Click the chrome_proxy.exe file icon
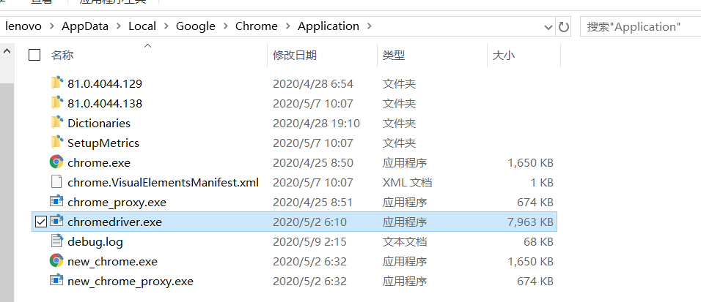Viewport: 701px width, 302px height. tap(56, 202)
